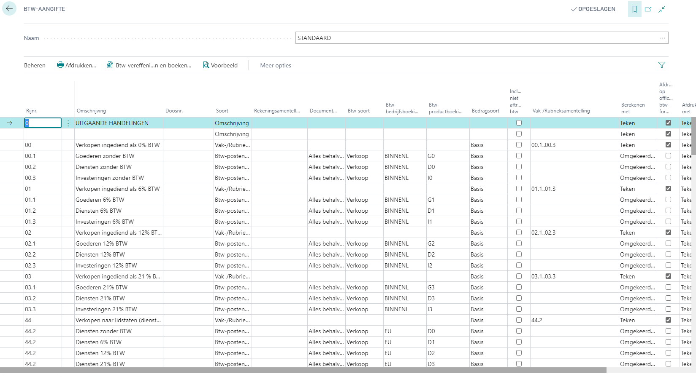Open page in new window icon
The width and height of the screenshot is (696, 377).
[648, 9]
